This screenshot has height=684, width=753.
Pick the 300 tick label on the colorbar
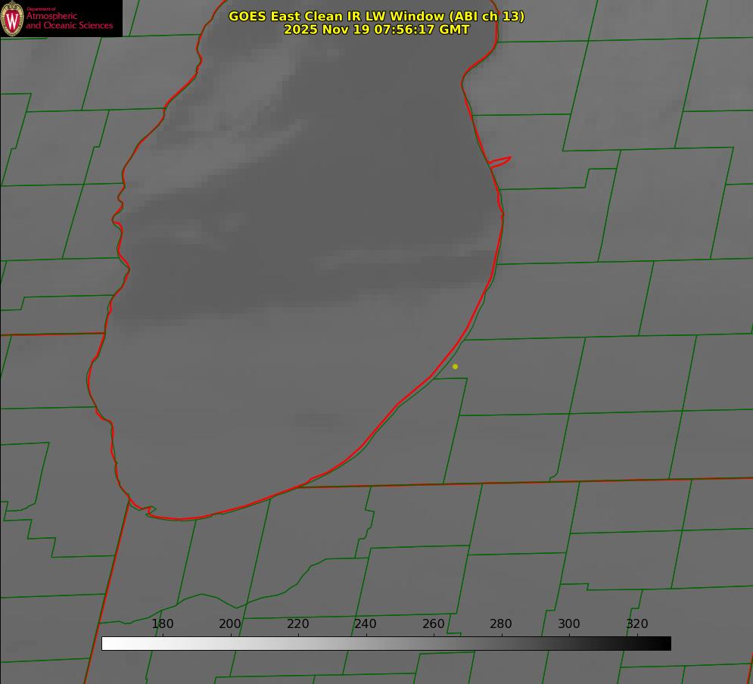point(569,624)
